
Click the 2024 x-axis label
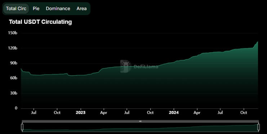pyautogui.click(x=174, y=112)
